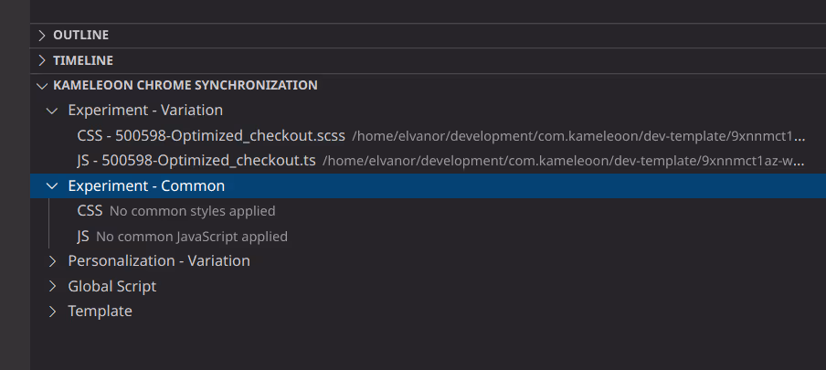Open CSS - 500598-Optimized_checkout.scss file
Viewport: 826px width, 370px height.
tap(211, 136)
